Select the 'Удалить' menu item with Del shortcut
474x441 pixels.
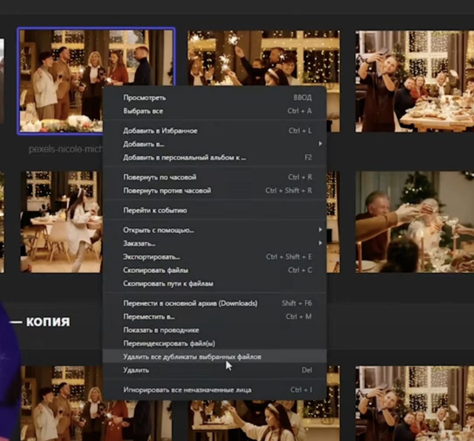click(x=215, y=370)
